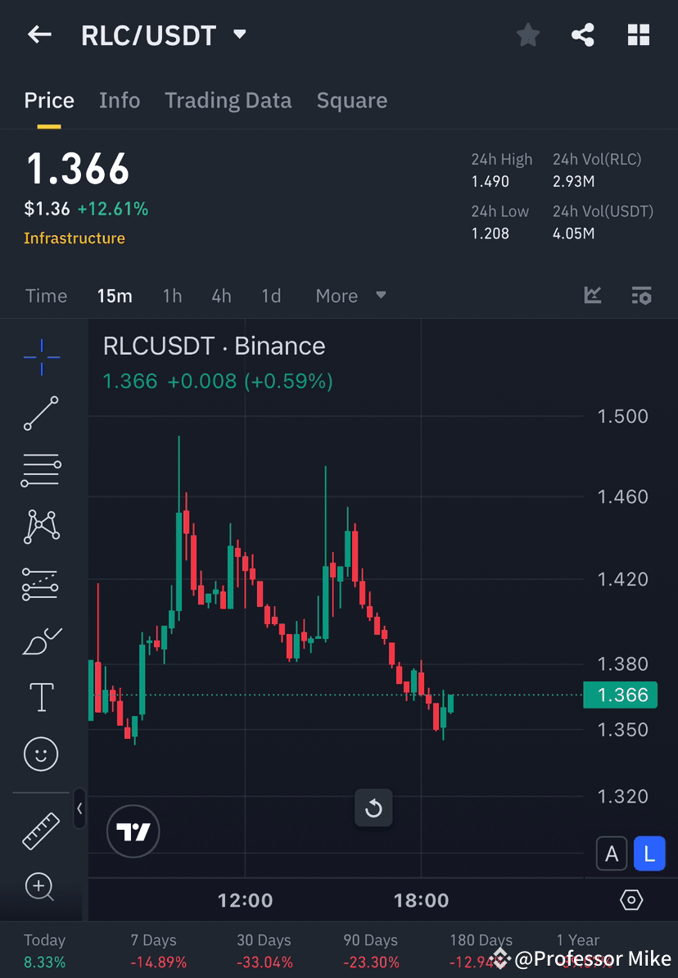Select the crosshair cursor tool

click(x=41, y=356)
